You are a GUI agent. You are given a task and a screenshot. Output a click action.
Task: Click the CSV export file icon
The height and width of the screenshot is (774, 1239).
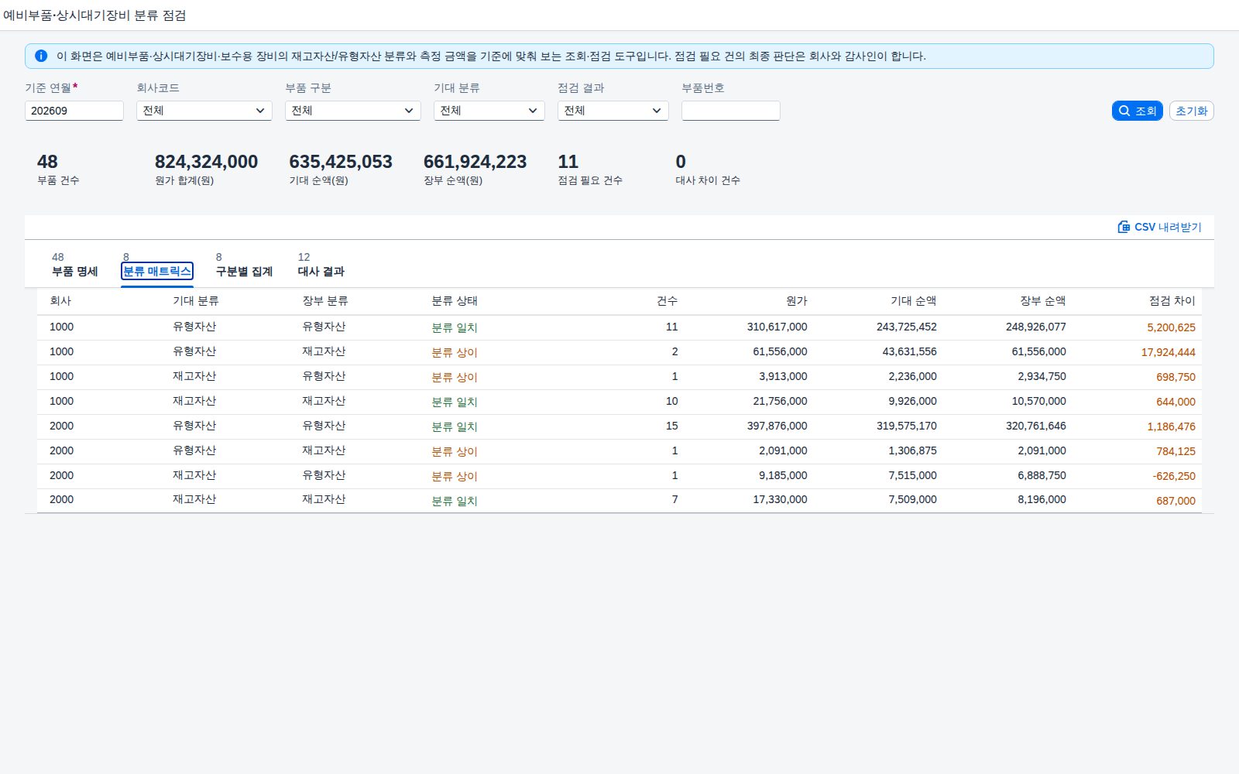(x=1124, y=227)
